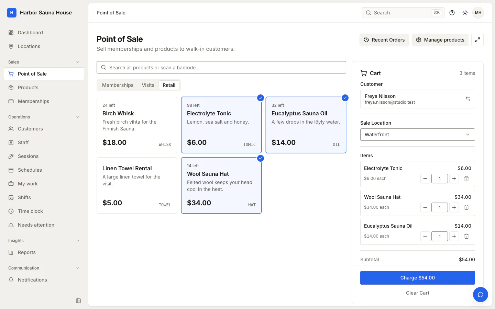Open Sessions page
This screenshot has width=495, height=309.
(x=44, y=156)
